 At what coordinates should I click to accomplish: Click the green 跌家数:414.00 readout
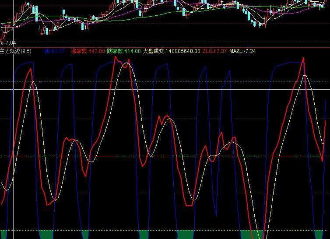coord(124,51)
